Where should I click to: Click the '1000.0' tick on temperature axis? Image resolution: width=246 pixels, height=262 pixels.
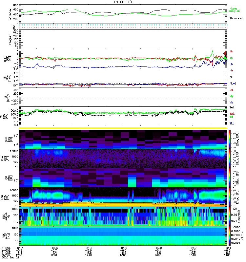click(14, 111)
